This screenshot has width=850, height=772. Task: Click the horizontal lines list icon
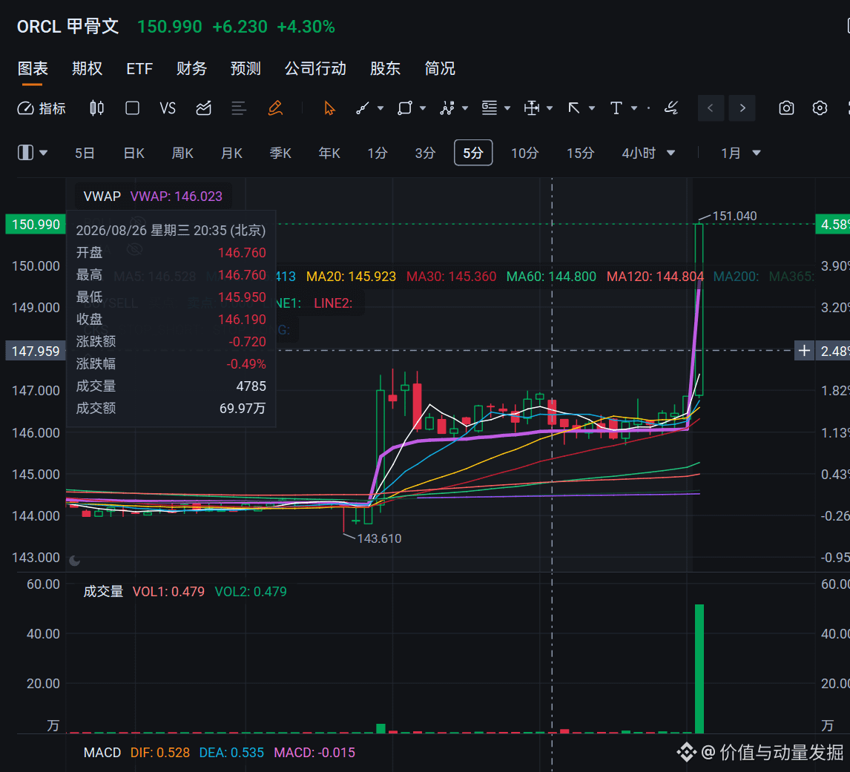point(239,108)
